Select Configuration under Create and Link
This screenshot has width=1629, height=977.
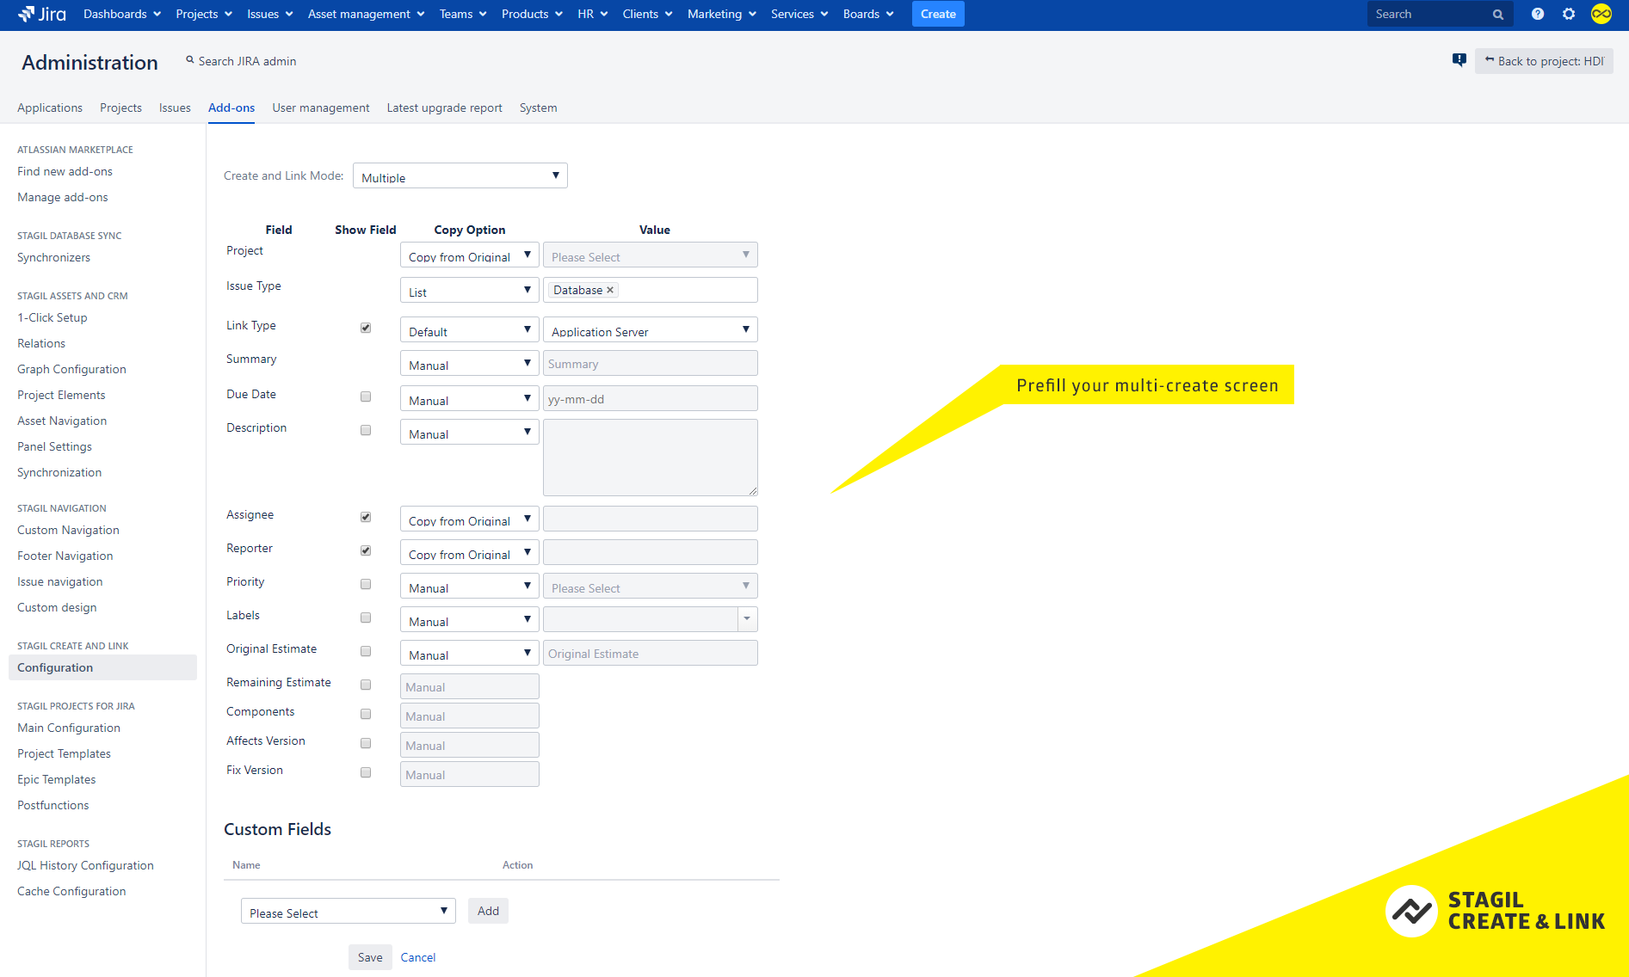[x=102, y=667]
